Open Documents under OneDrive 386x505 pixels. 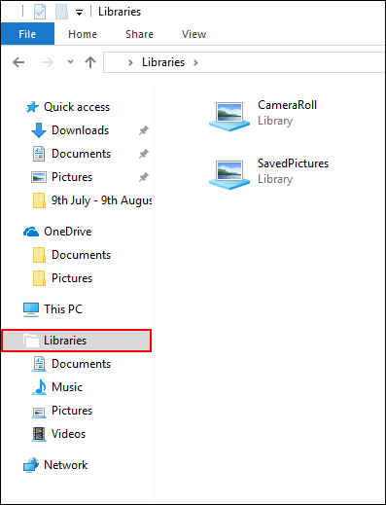coord(82,255)
